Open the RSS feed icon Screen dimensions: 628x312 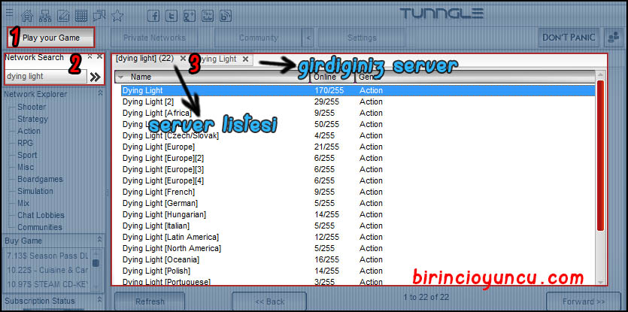[226, 16]
